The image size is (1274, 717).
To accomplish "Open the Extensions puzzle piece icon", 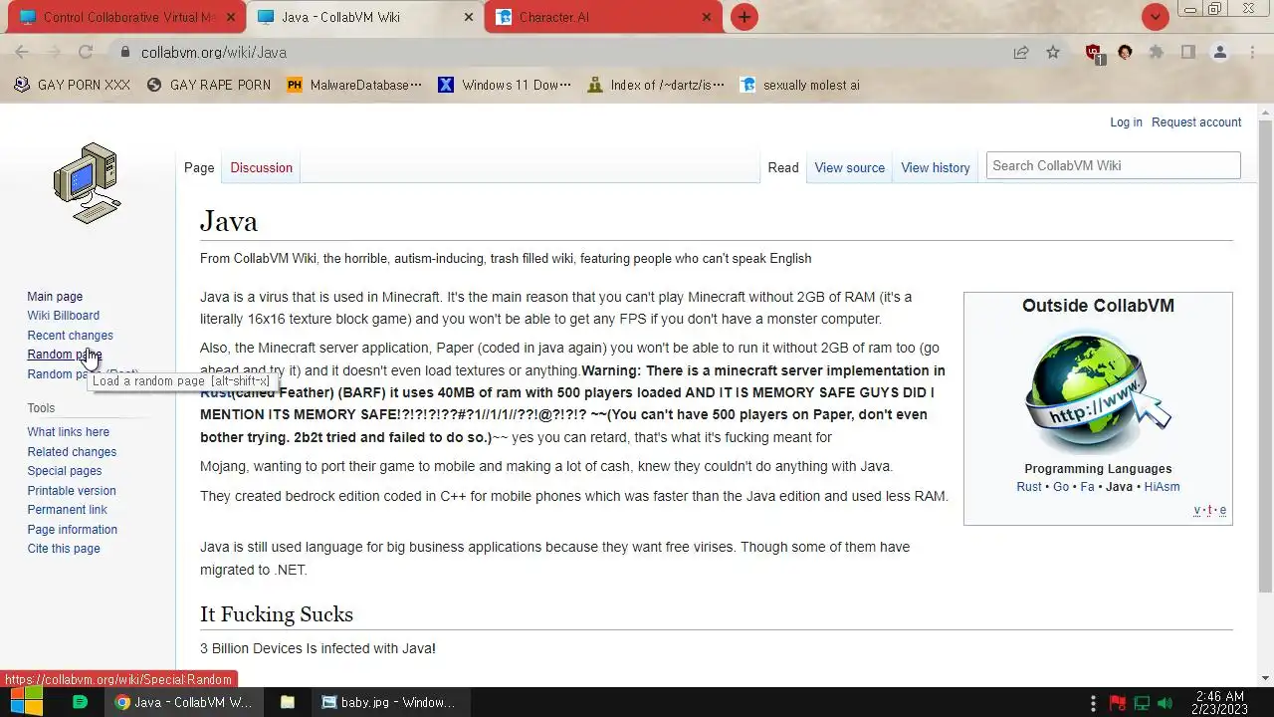I will click(1157, 52).
